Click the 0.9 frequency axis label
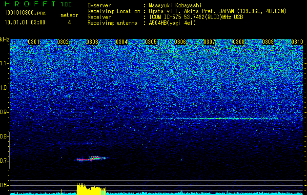 click(x=4, y=112)
